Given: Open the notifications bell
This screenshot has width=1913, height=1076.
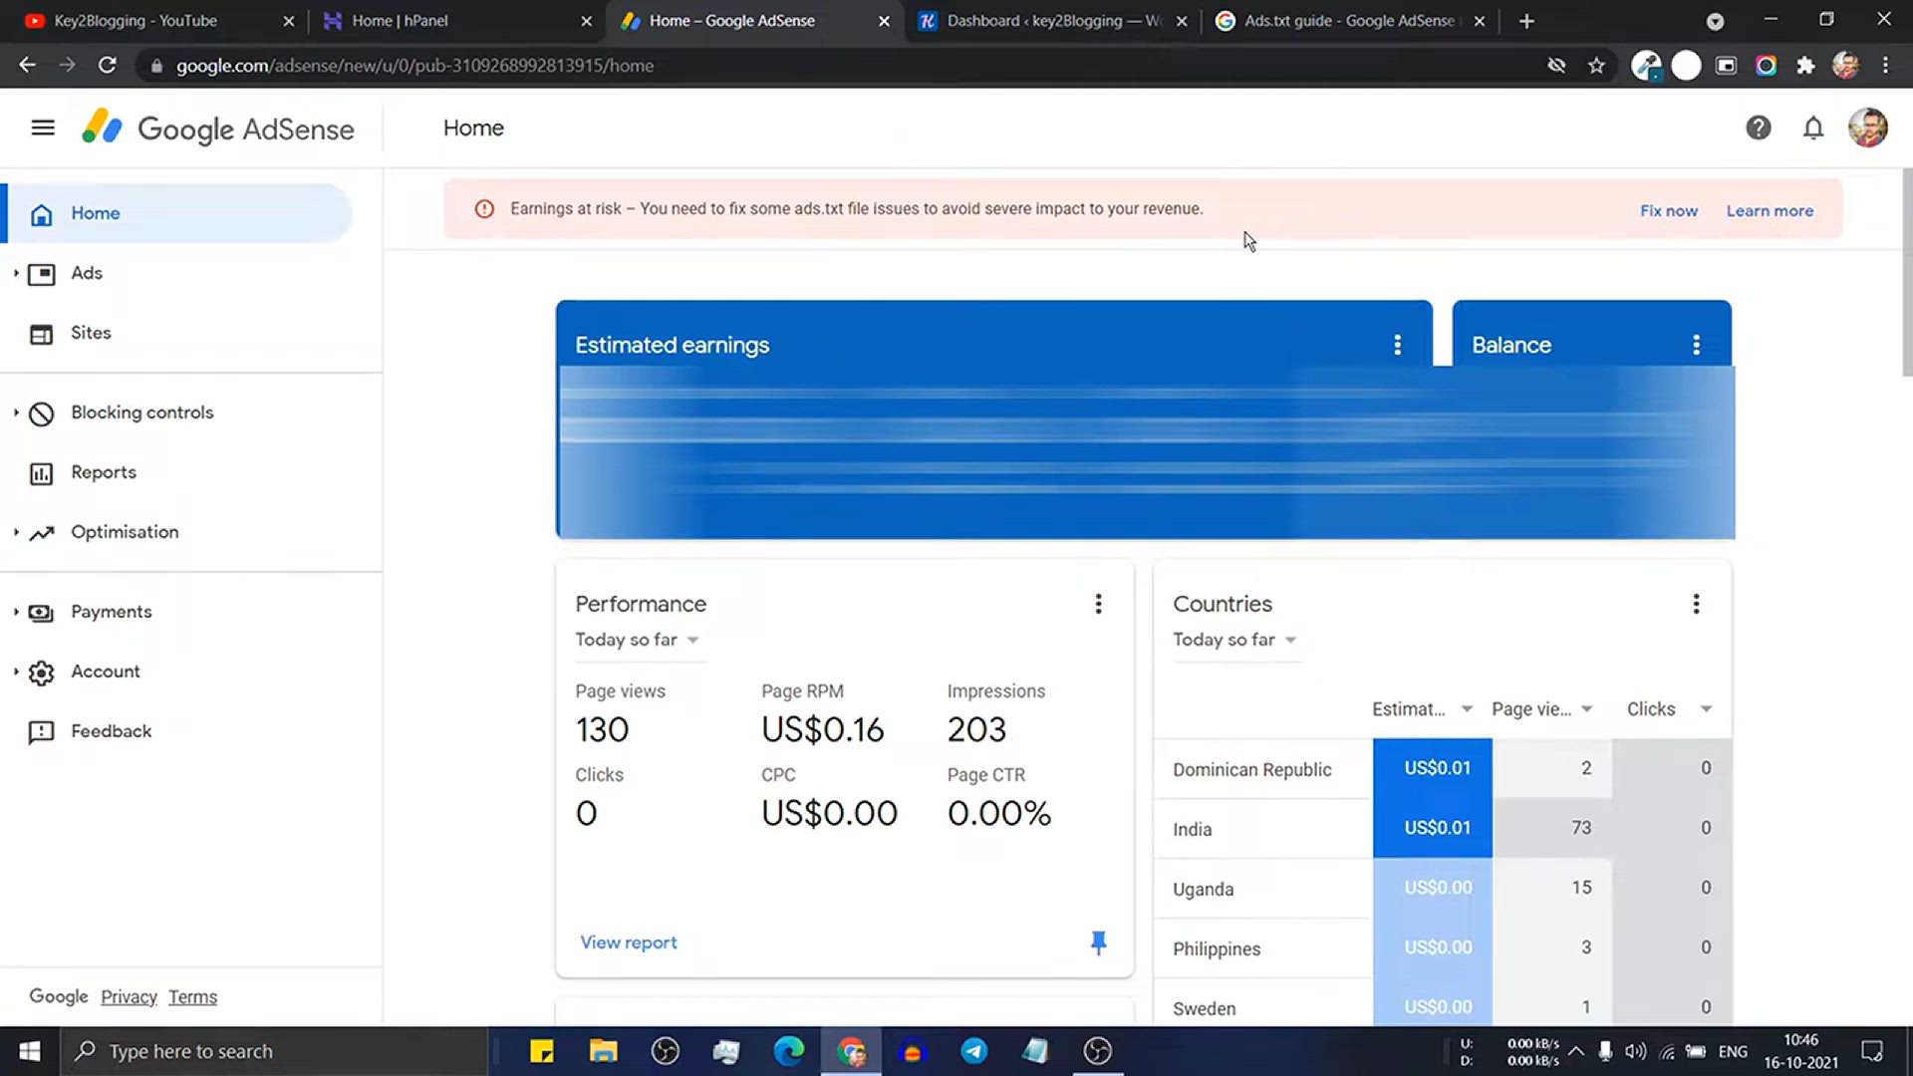Looking at the screenshot, I should (1813, 128).
